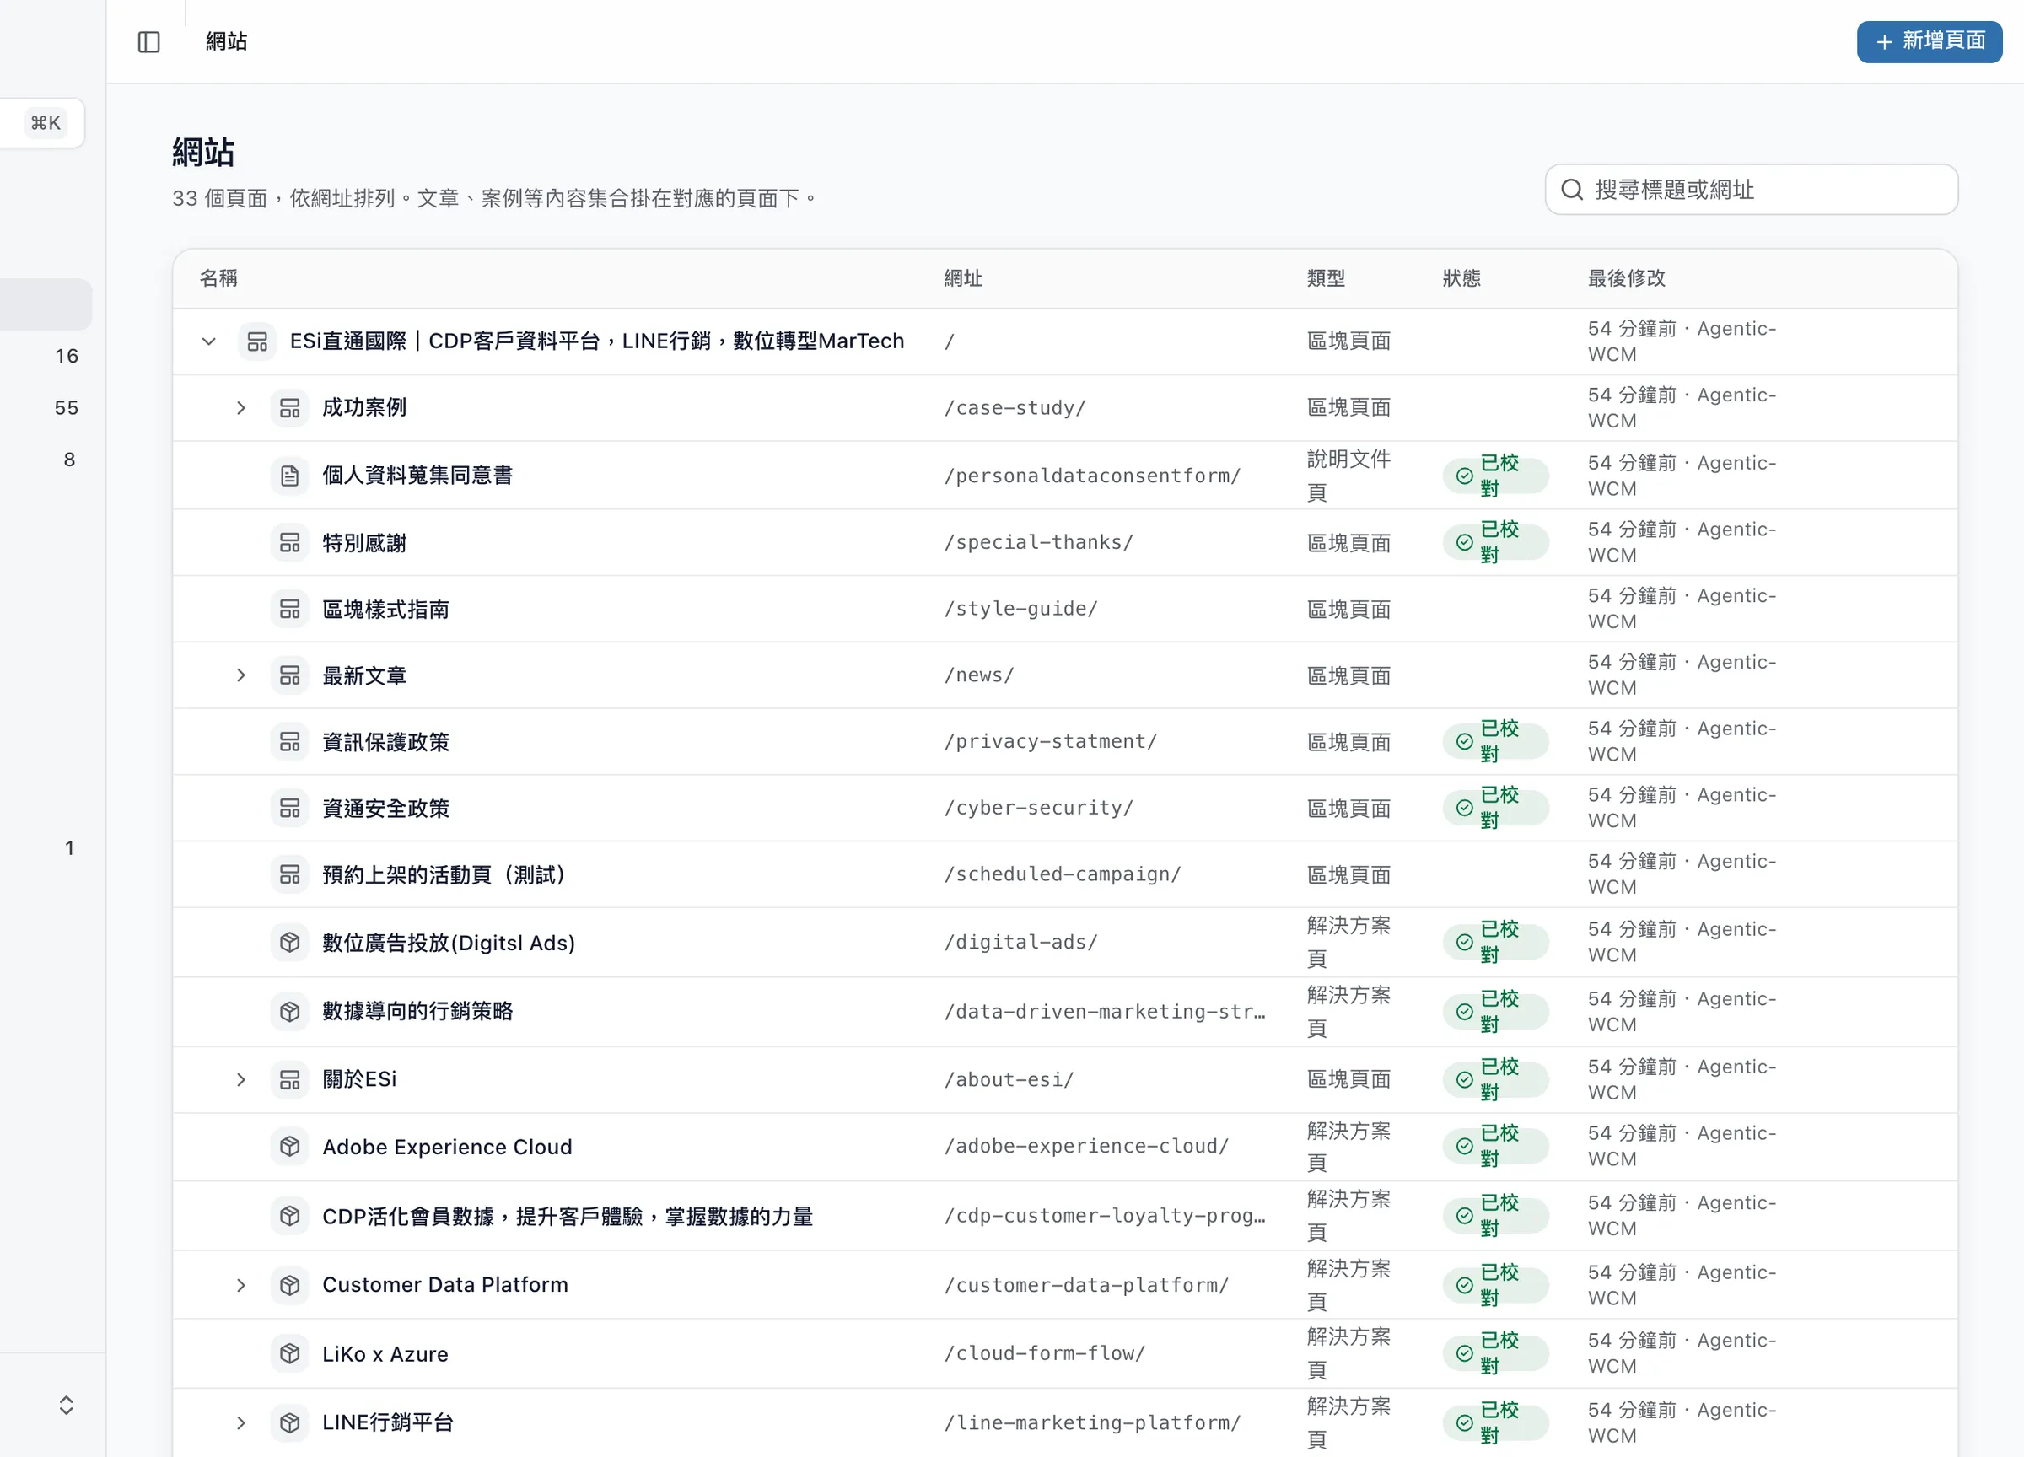Click block icon beside 關於ESi

click(289, 1079)
